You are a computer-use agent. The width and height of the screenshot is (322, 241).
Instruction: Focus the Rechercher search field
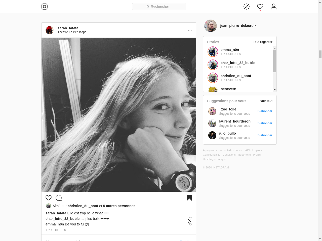(x=159, y=7)
